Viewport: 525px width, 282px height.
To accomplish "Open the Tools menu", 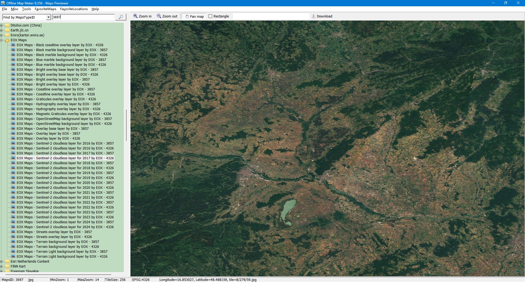I will tap(26, 9).
